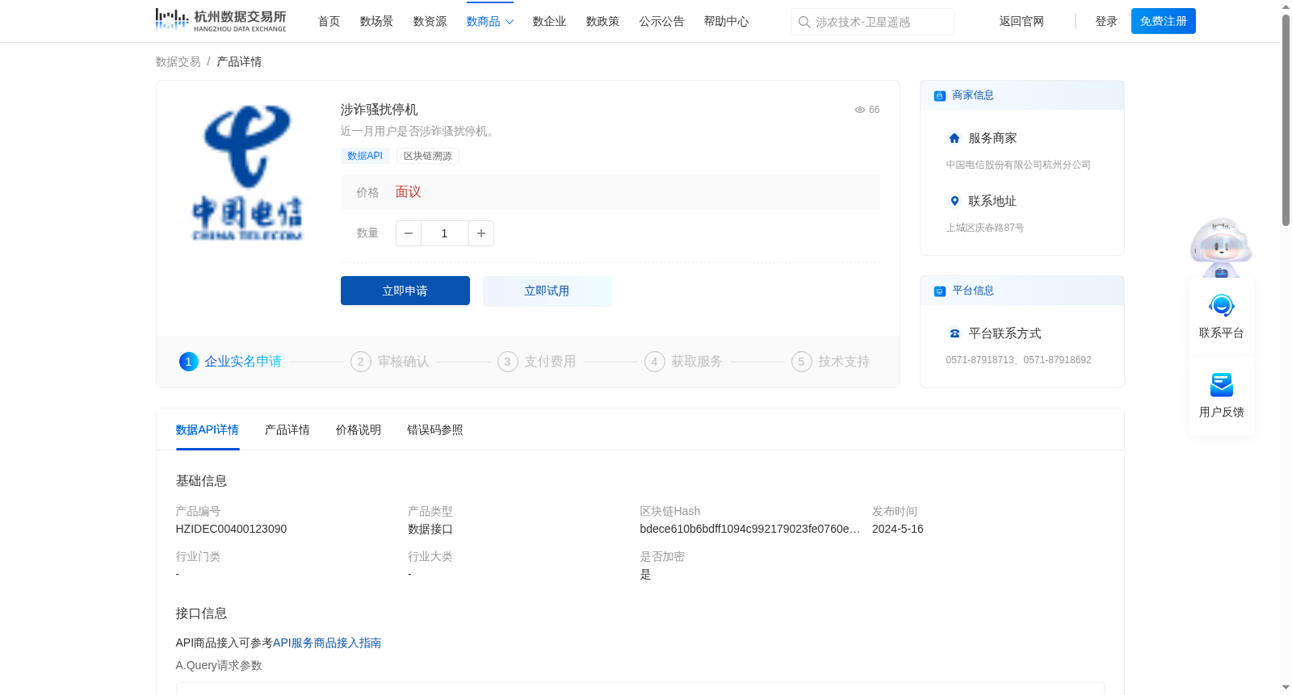Click the contact address pin icon
The width and height of the screenshot is (1292, 695).
tap(954, 201)
